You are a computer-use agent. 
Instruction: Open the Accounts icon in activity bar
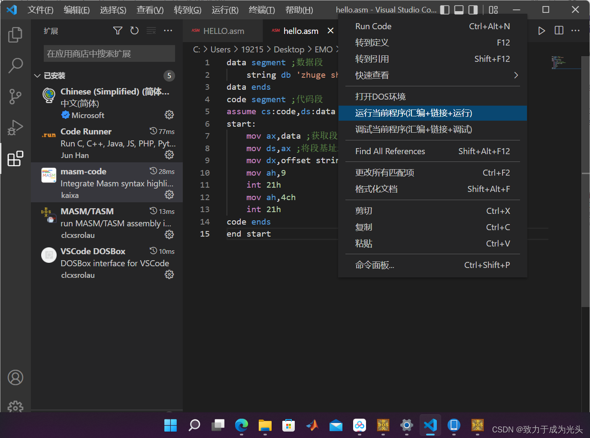click(x=15, y=377)
